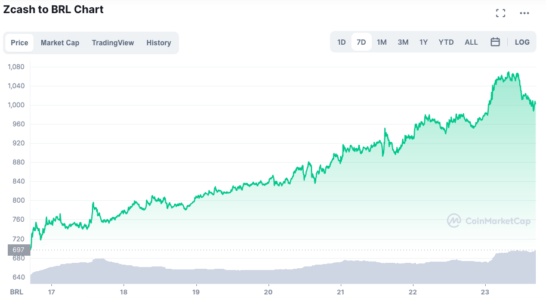This screenshot has height=298, width=546.
Task: Select the YTD time range
Action: [446, 42]
